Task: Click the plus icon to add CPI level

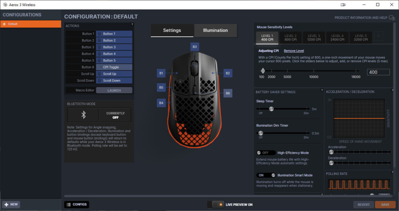Action: (379, 36)
